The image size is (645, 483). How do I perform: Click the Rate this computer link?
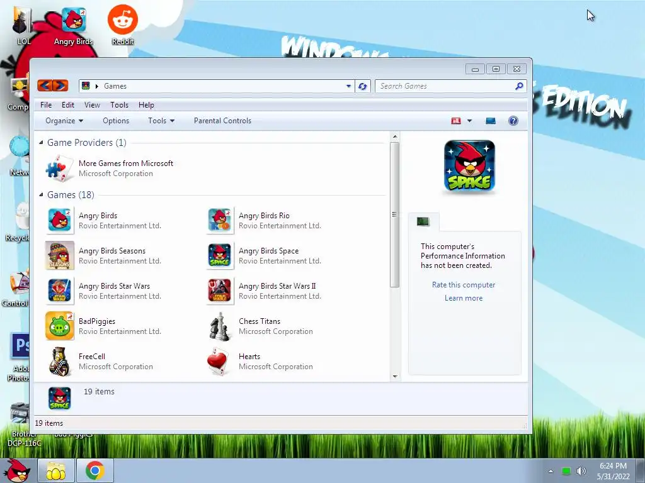464,285
